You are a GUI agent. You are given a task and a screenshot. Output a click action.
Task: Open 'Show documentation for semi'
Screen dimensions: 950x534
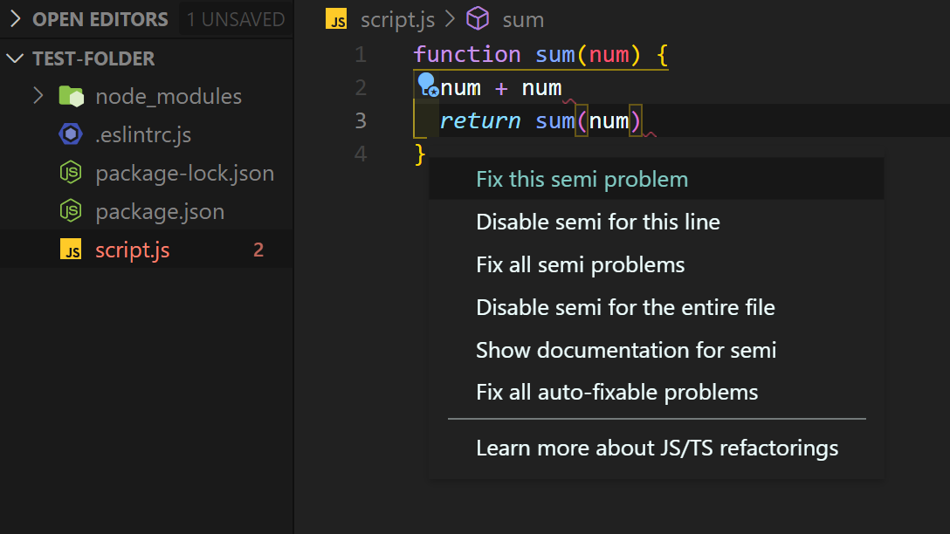coord(625,350)
